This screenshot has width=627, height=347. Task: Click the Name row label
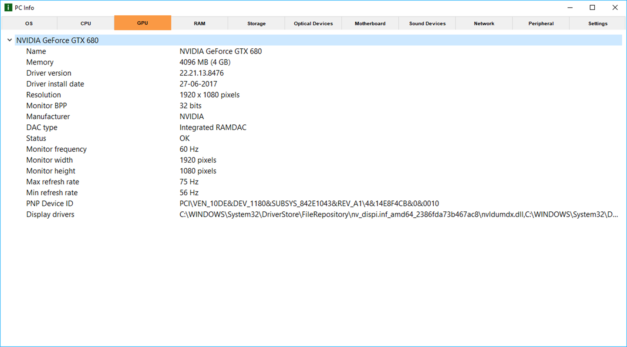(36, 51)
